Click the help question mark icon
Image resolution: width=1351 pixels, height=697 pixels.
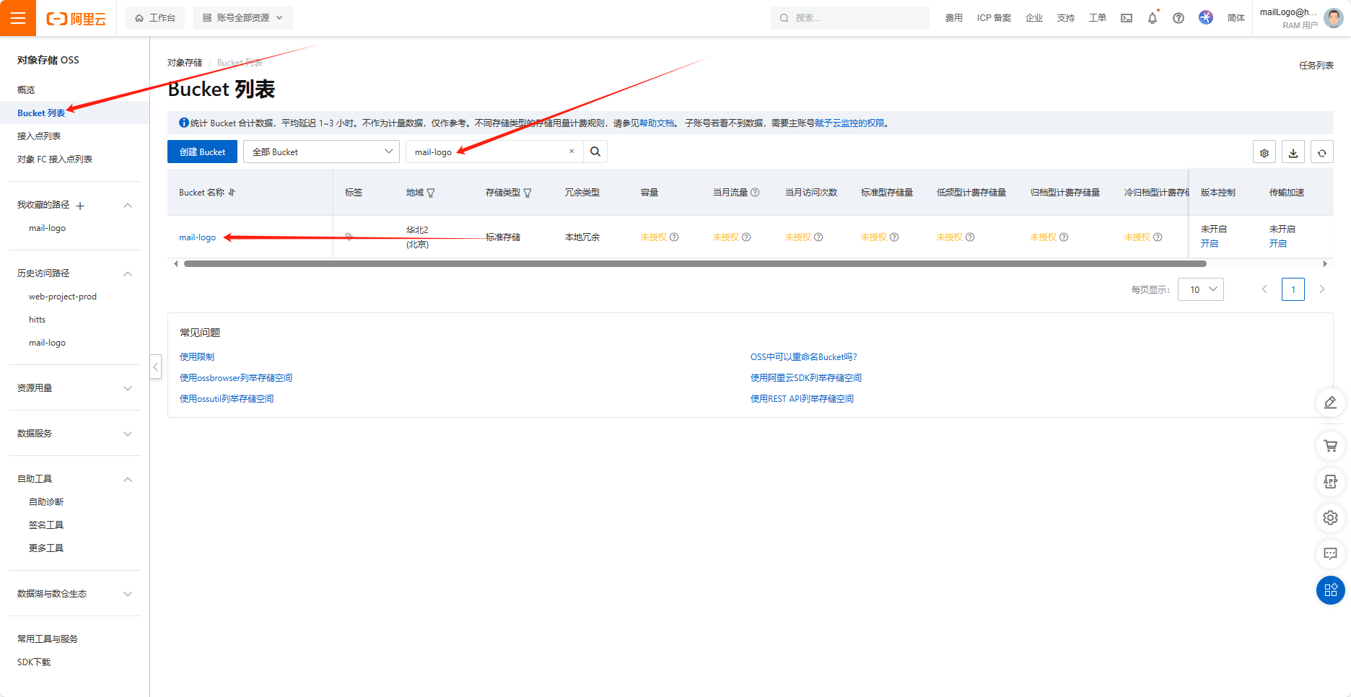point(1178,18)
